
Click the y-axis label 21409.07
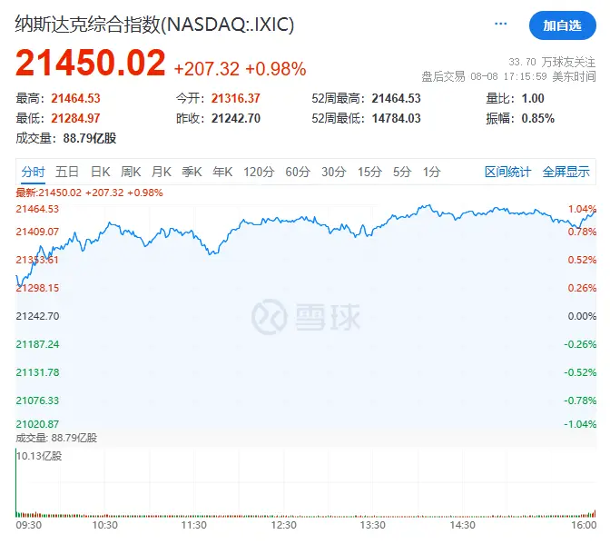(37, 232)
